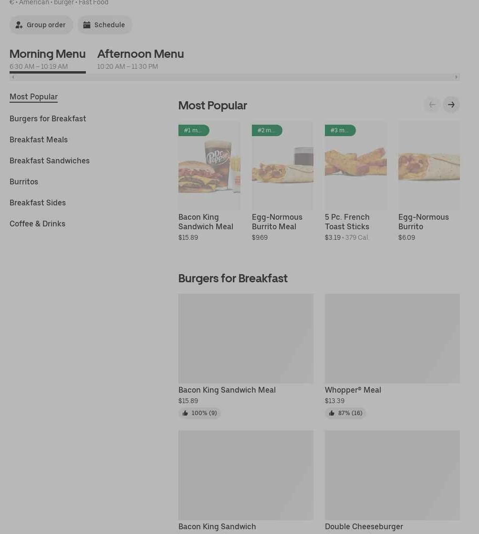Open the Coffee & Drinks category

pos(37,224)
